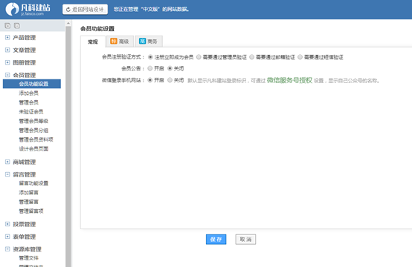412x267 pixels.
Task: Click the 产品管理 label
Action: (25, 38)
